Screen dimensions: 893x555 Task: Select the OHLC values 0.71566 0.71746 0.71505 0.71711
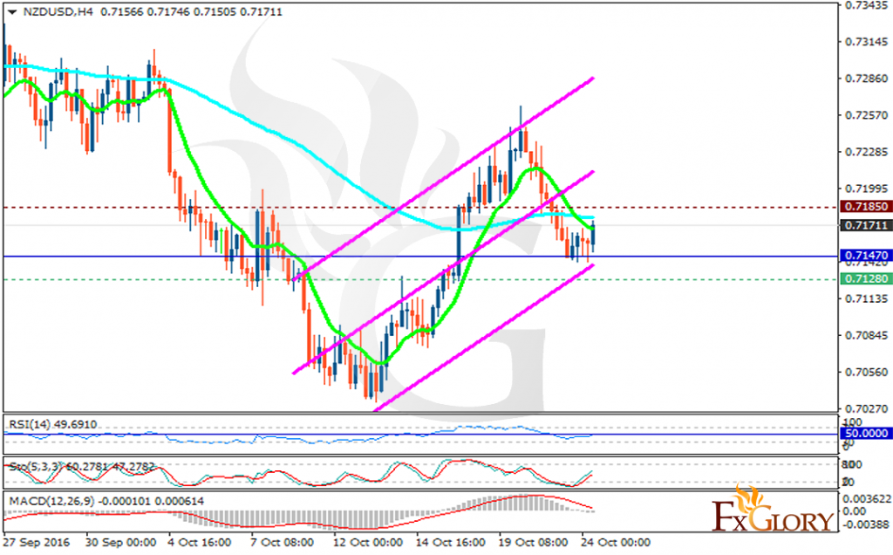191,11
